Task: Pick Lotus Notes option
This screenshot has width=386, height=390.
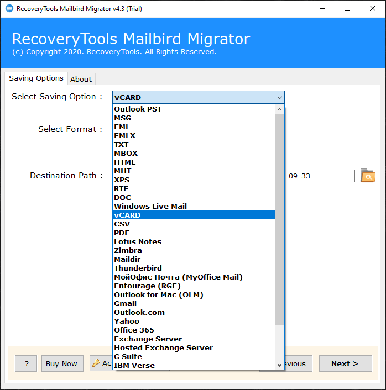Action: [194, 241]
